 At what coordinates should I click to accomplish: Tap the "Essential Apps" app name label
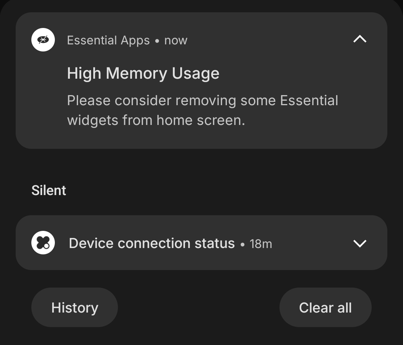point(108,40)
